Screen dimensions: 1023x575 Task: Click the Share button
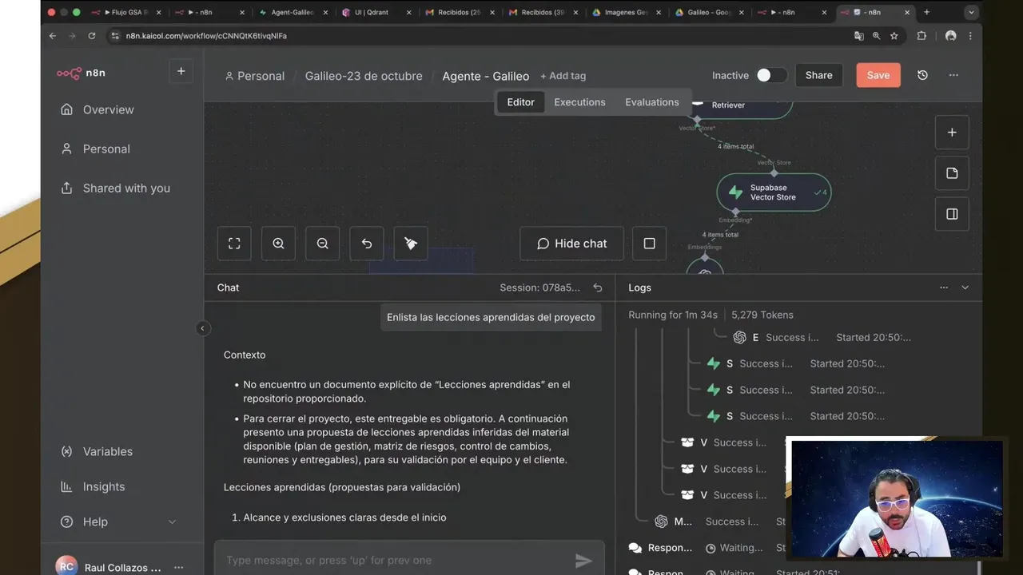tap(818, 75)
